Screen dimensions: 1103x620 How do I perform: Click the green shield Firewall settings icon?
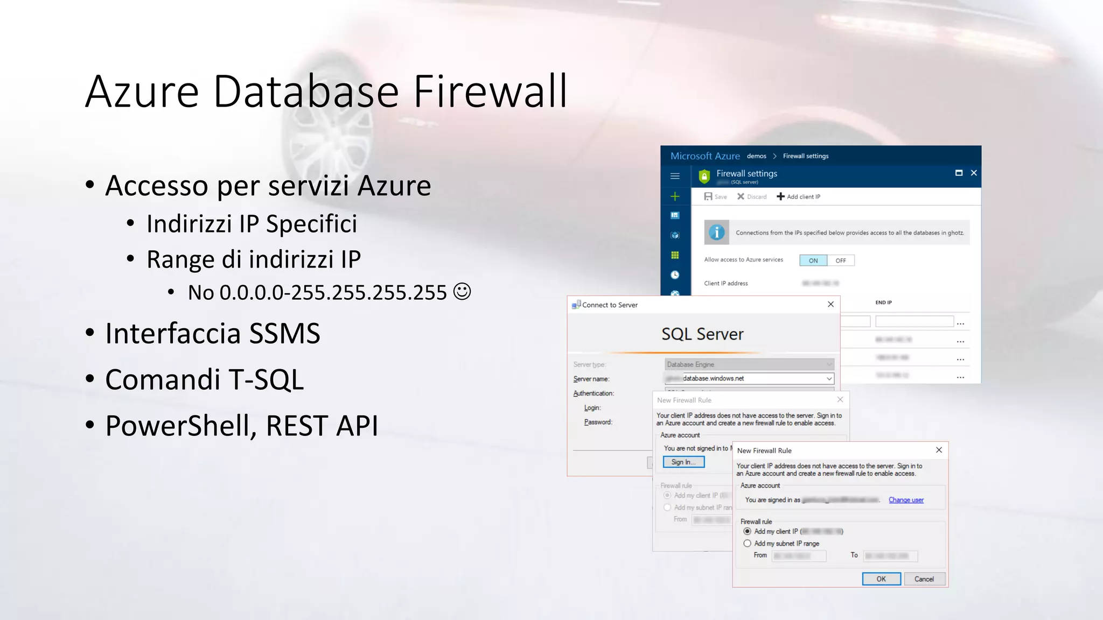(x=704, y=176)
